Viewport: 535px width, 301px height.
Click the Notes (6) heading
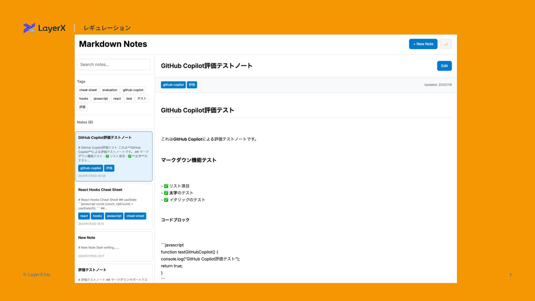click(x=85, y=122)
